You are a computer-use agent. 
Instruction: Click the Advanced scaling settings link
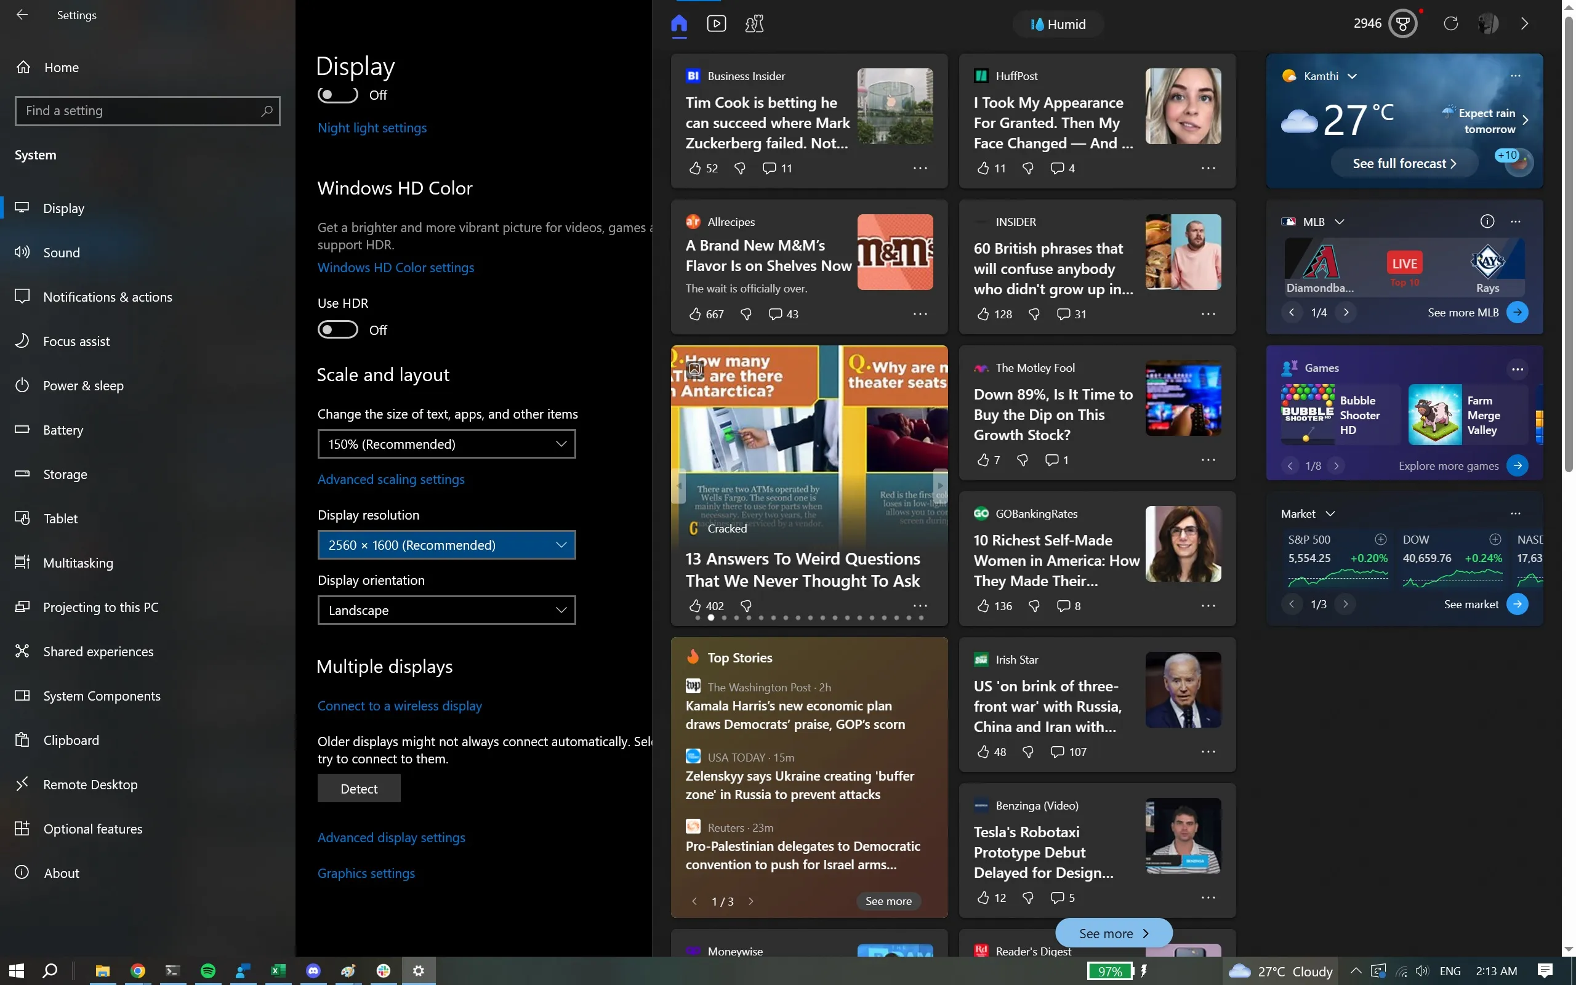(392, 478)
